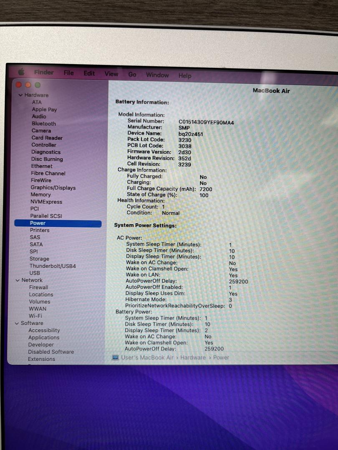338x450 pixels.
Task: Select Bluetooth in the sidebar
Action: click(x=44, y=124)
